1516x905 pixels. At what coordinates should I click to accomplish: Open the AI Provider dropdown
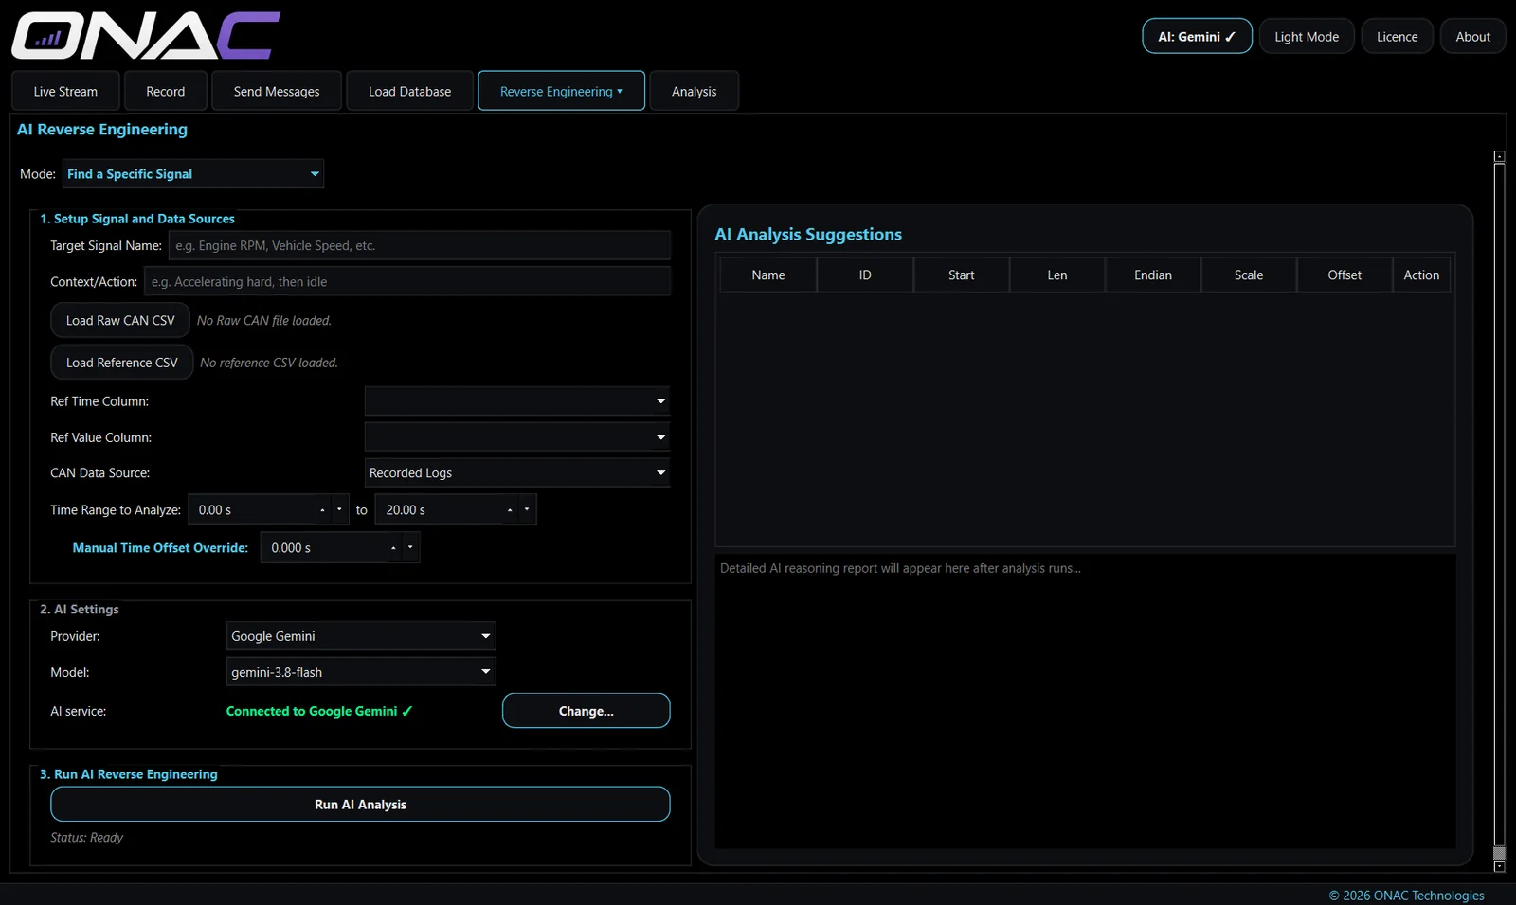coord(361,636)
